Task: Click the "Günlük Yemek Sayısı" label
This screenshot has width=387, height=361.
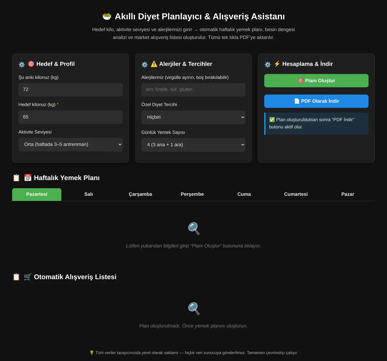Action: click(163, 132)
